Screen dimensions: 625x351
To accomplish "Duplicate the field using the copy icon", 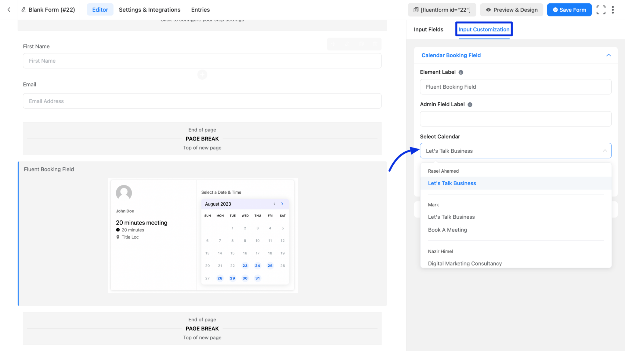I will pos(361,44).
